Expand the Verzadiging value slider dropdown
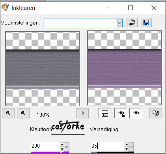Image resolution: width=166 pixels, height=154 pixels. pos(131,146)
